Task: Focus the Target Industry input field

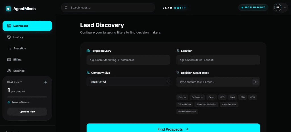Action: [128, 60]
